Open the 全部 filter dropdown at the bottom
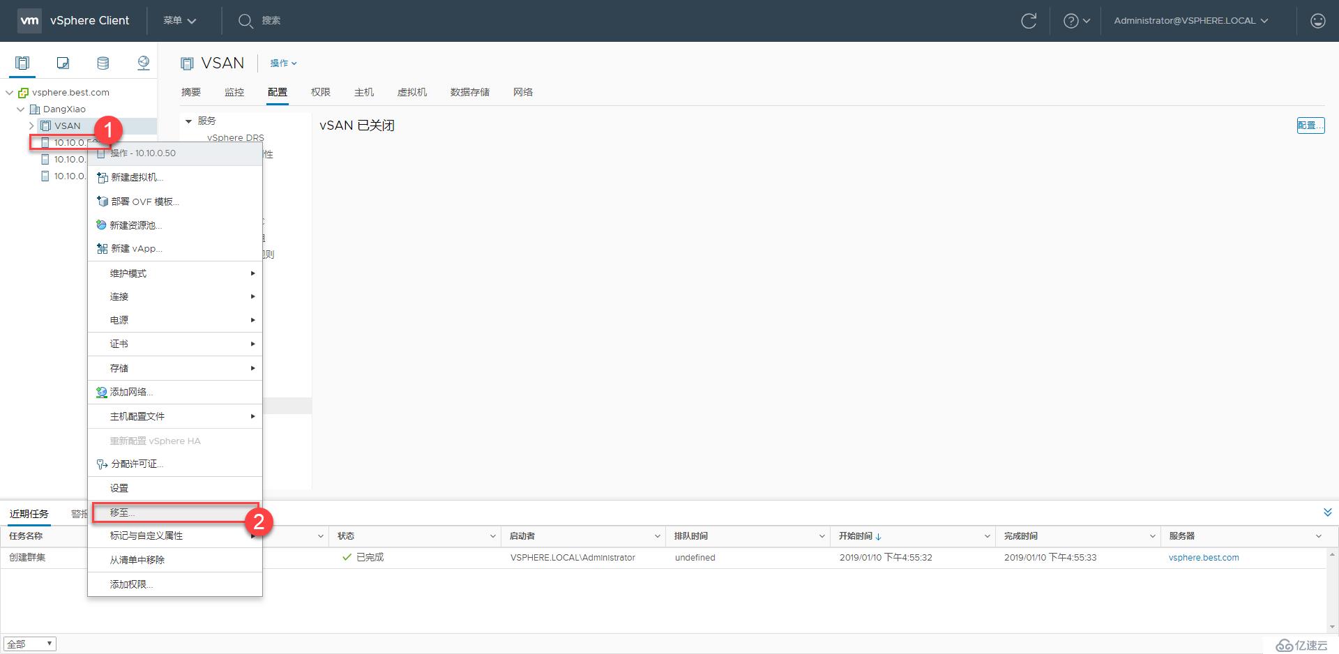 (x=29, y=644)
